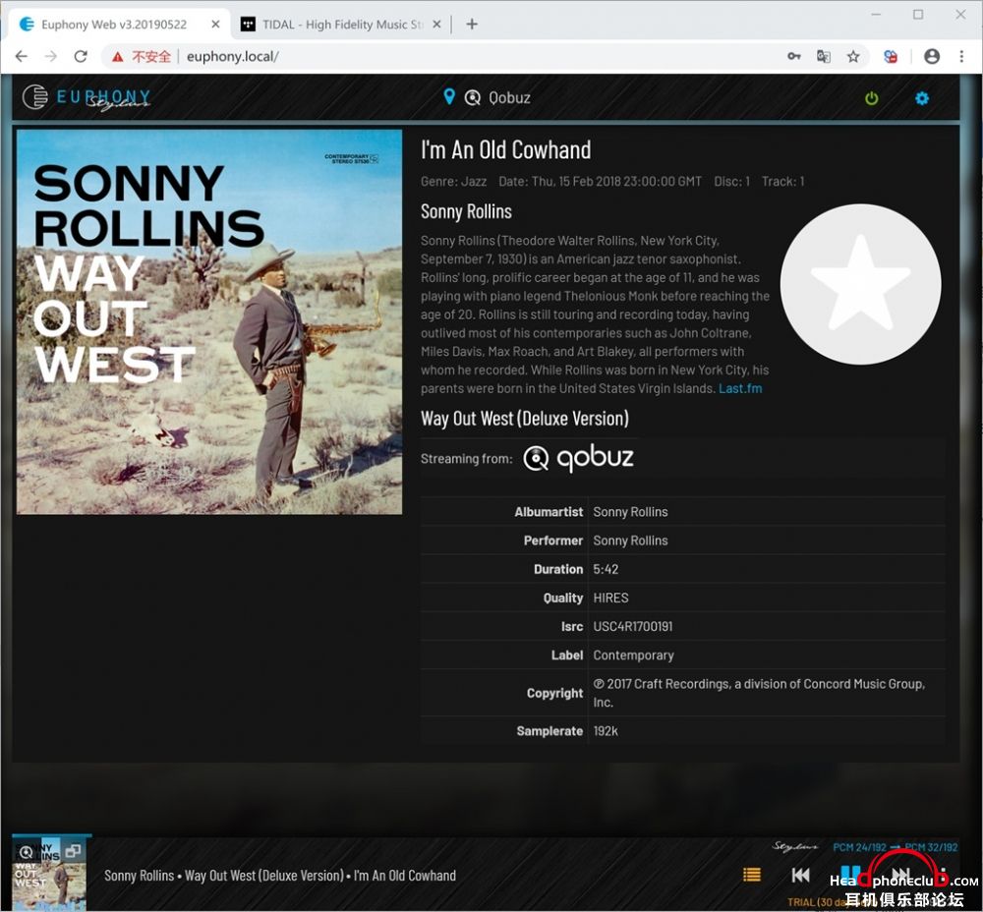Click the Euphony Stylus logo

click(87, 97)
